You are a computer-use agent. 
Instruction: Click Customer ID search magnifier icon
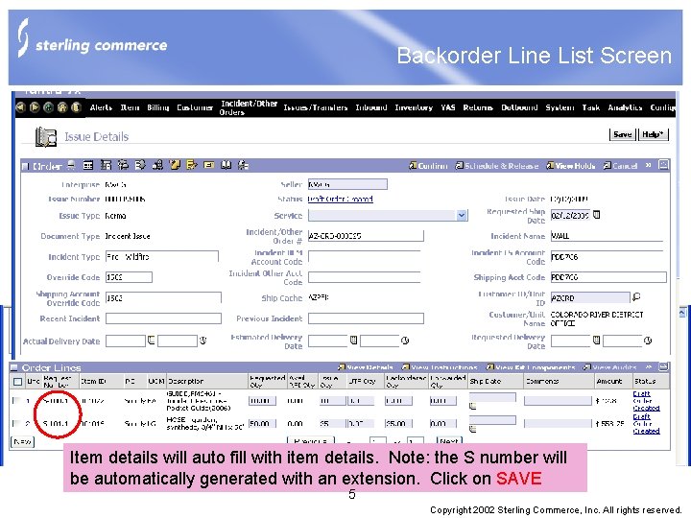coord(636,297)
